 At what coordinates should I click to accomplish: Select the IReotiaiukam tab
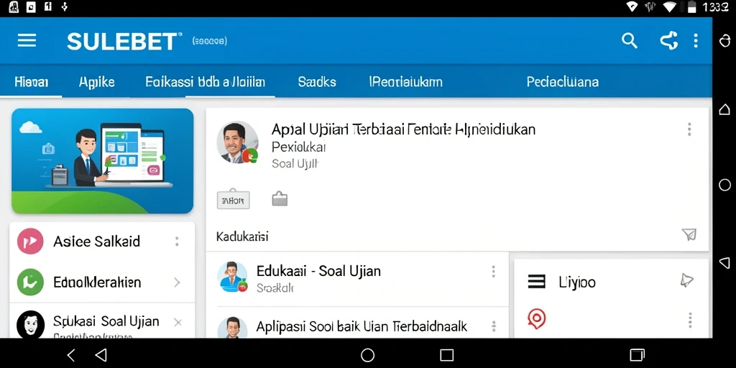coord(405,82)
